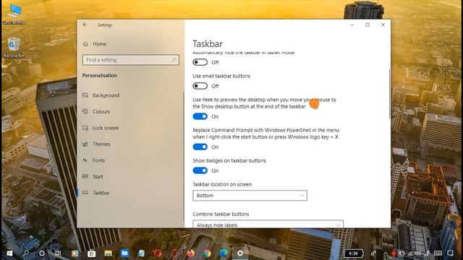The width and height of the screenshot is (463, 260).
Task: Open Start settings page
Action: 98,176
